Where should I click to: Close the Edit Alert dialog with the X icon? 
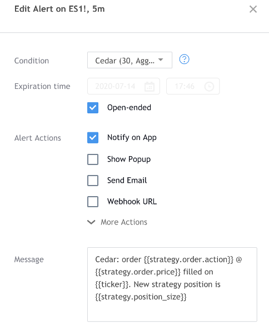[x=253, y=9]
